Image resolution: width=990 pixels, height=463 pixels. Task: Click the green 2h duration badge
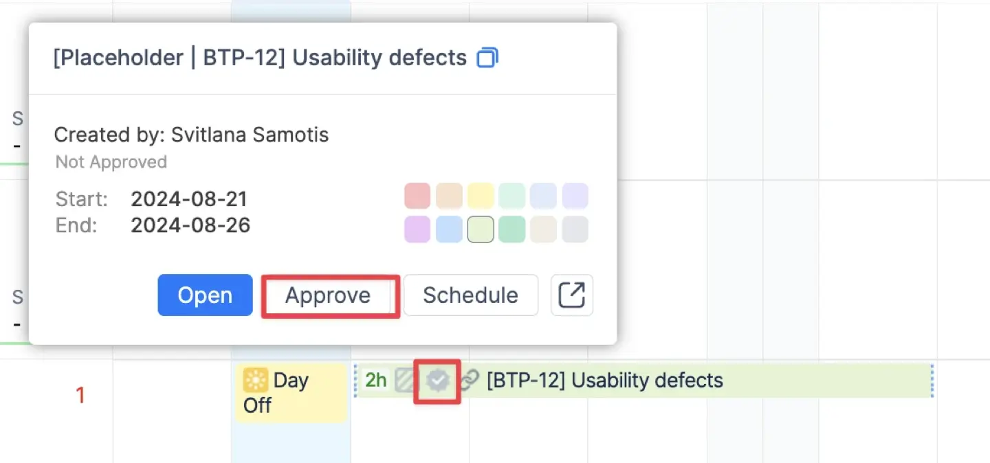coord(375,380)
